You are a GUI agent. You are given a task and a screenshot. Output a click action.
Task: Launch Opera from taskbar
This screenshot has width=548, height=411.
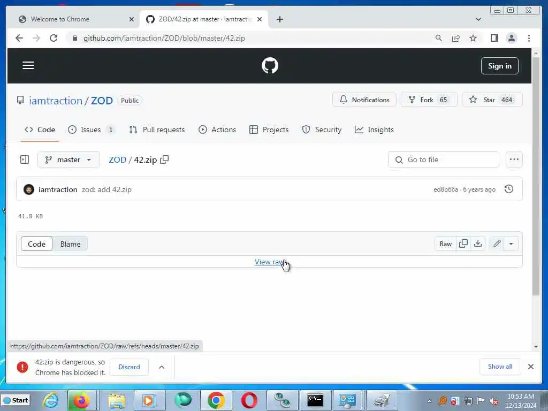click(x=249, y=400)
